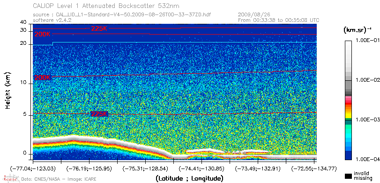Click the 'invalid missing' legend text
The height and width of the screenshot is (183, 380).
point(363,176)
